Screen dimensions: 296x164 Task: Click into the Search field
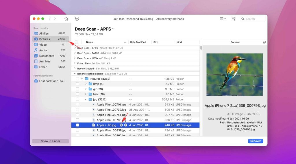[x=253, y=19]
